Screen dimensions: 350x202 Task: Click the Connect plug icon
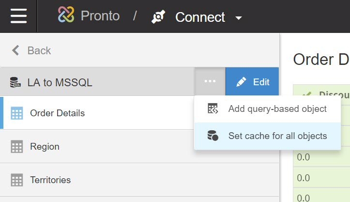point(158,17)
